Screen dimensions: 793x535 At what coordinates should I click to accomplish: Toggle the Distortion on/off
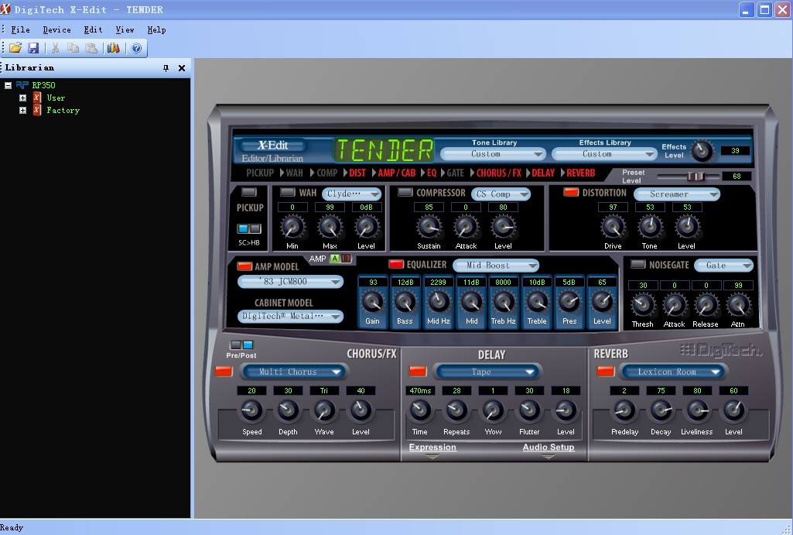tap(571, 192)
